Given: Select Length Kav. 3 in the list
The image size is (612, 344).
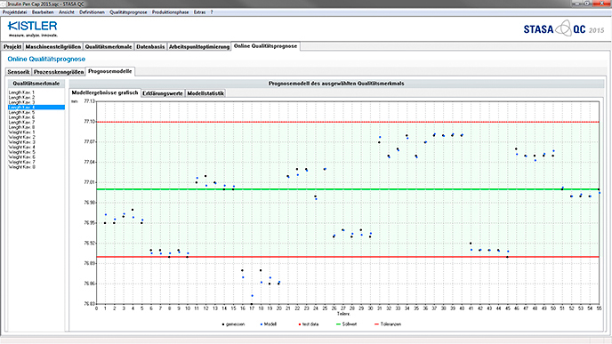Looking at the screenshot, I should [36, 102].
